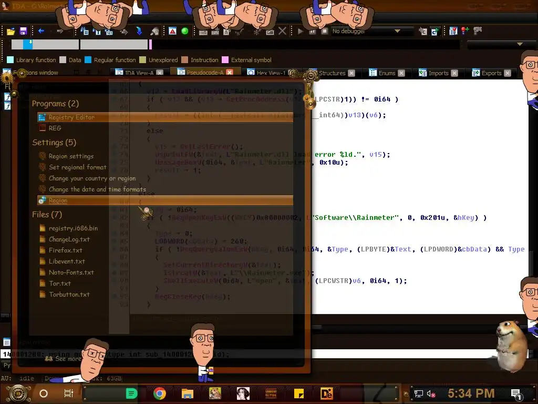Switch to the Hex View-1 tab
The width and height of the screenshot is (538, 404).
click(271, 73)
